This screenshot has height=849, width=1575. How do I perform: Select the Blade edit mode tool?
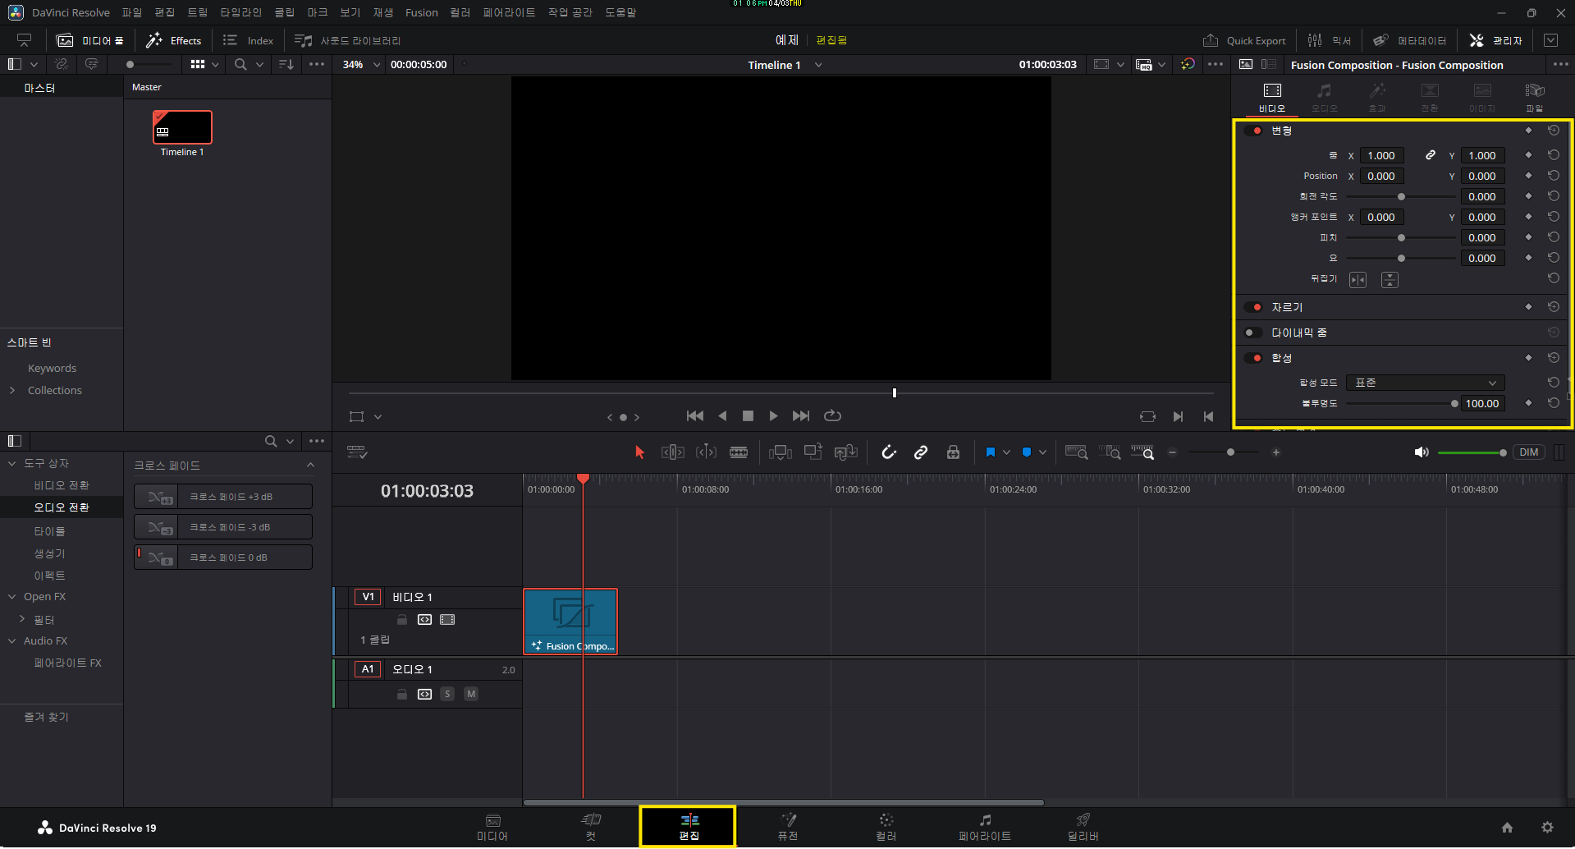click(739, 452)
